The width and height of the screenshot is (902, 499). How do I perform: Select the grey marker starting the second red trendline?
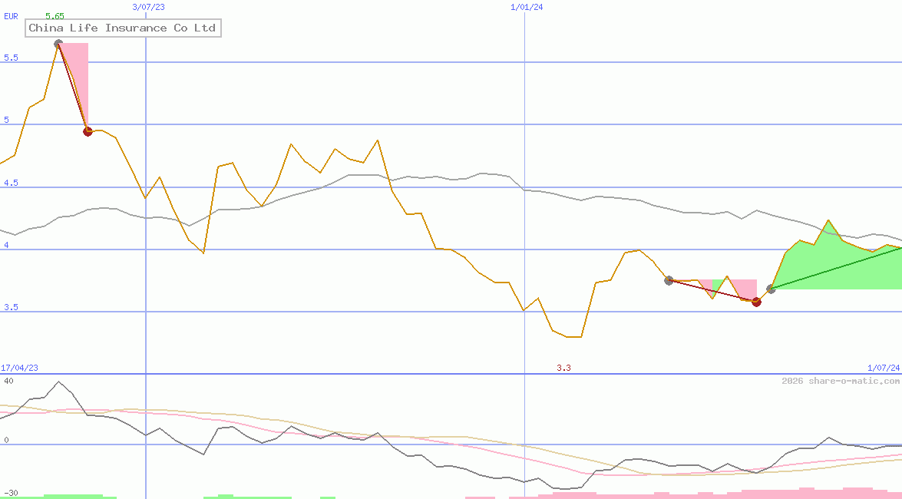click(669, 280)
